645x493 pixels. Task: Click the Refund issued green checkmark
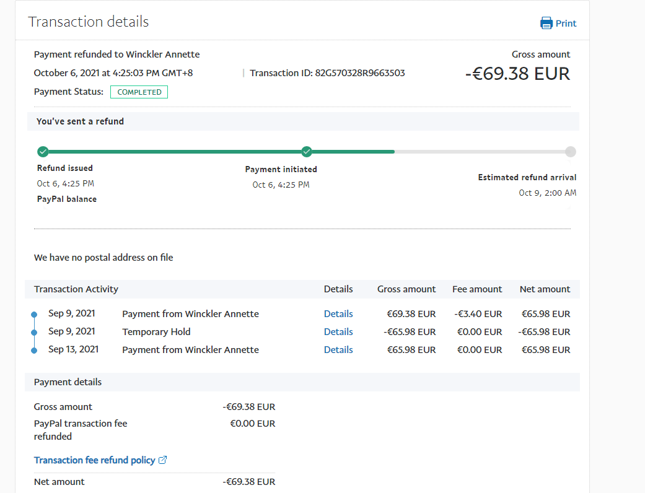pos(43,152)
